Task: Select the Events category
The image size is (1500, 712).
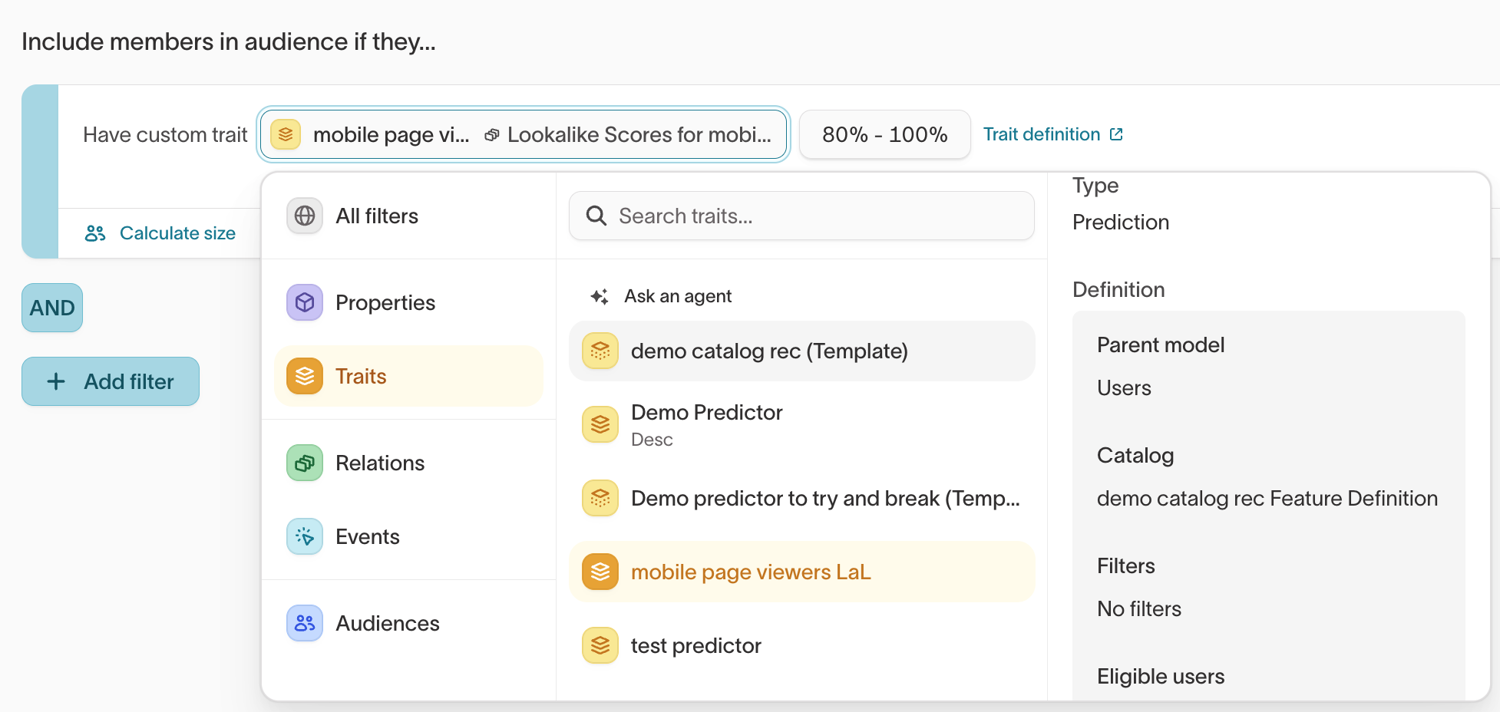Action: click(408, 536)
